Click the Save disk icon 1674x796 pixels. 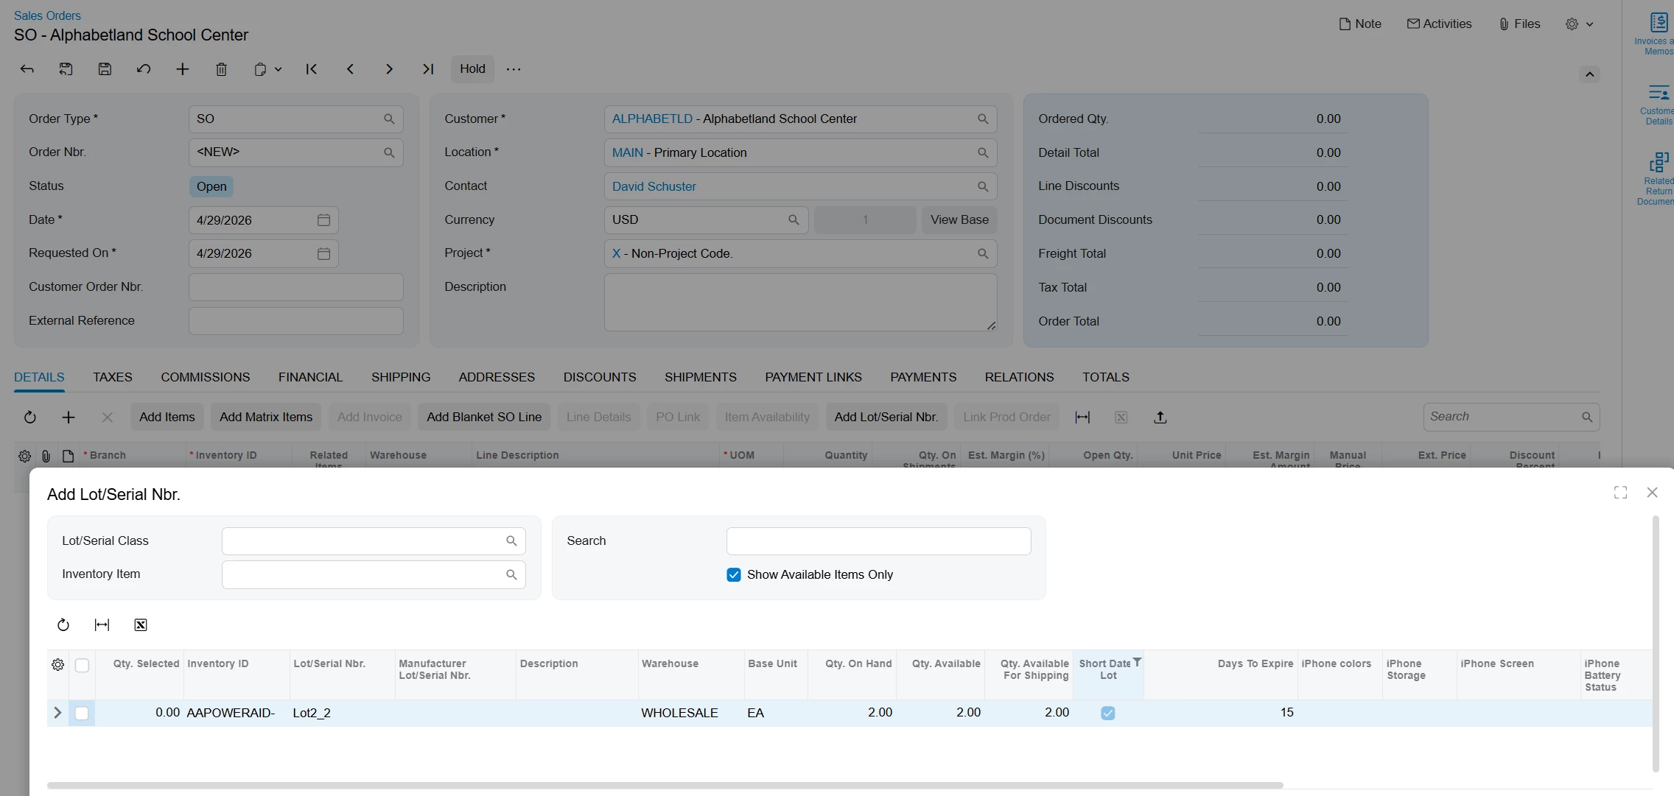coord(105,69)
